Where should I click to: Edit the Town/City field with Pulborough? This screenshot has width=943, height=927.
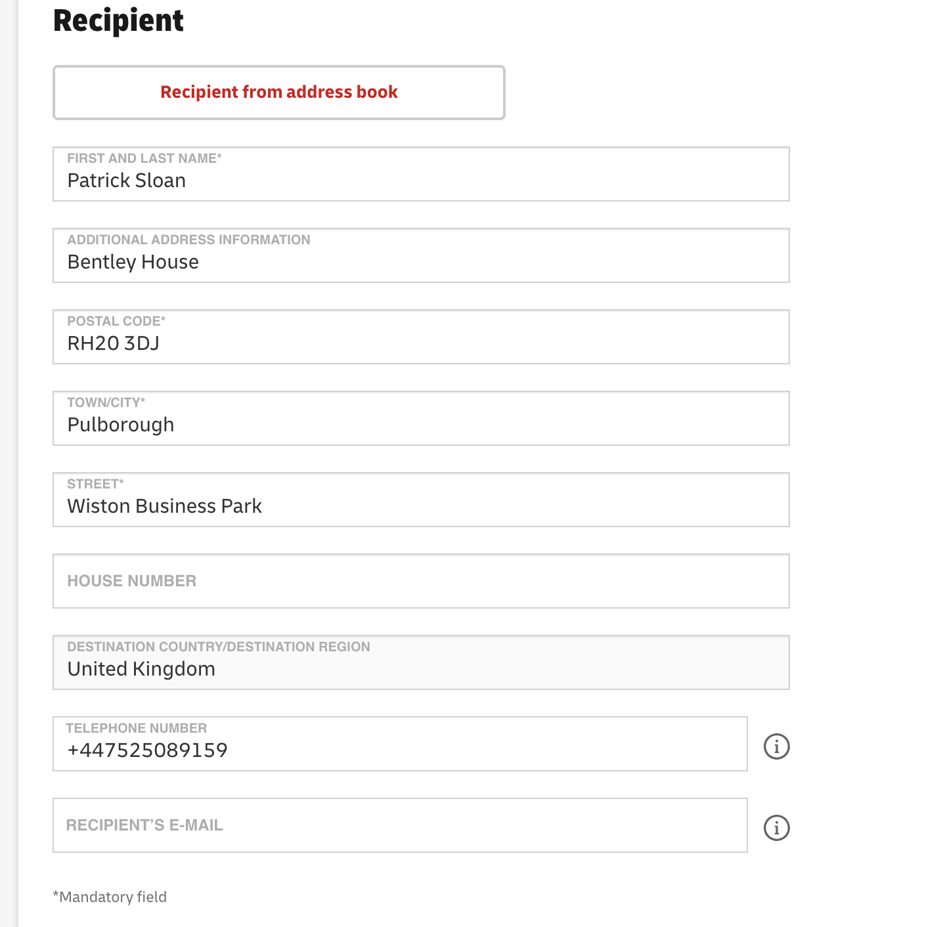[421, 418]
